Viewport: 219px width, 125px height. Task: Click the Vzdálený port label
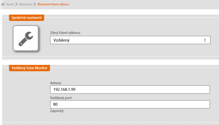click(x=61, y=98)
